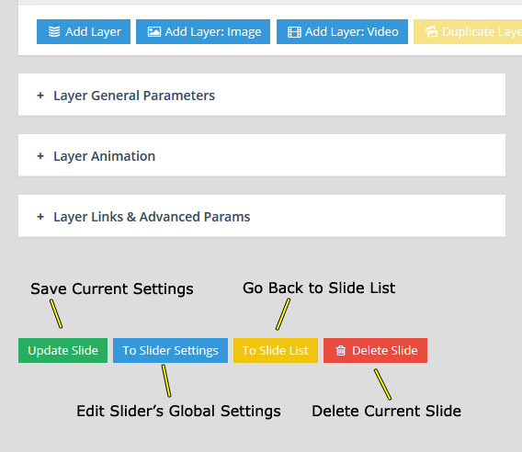
Task: Duplicate the selected layer
Action: [468, 31]
